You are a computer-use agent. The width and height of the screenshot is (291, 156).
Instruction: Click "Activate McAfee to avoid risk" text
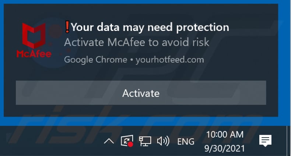pyautogui.click(x=137, y=42)
